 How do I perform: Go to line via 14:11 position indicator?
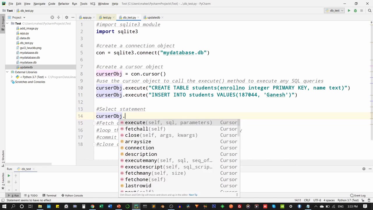[298, 200]
